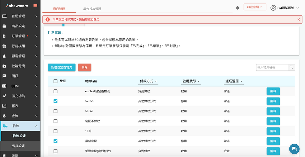The image size is (305, 157).
Task: Click the 官網管理 laptop icon
Action: point(4,16)
